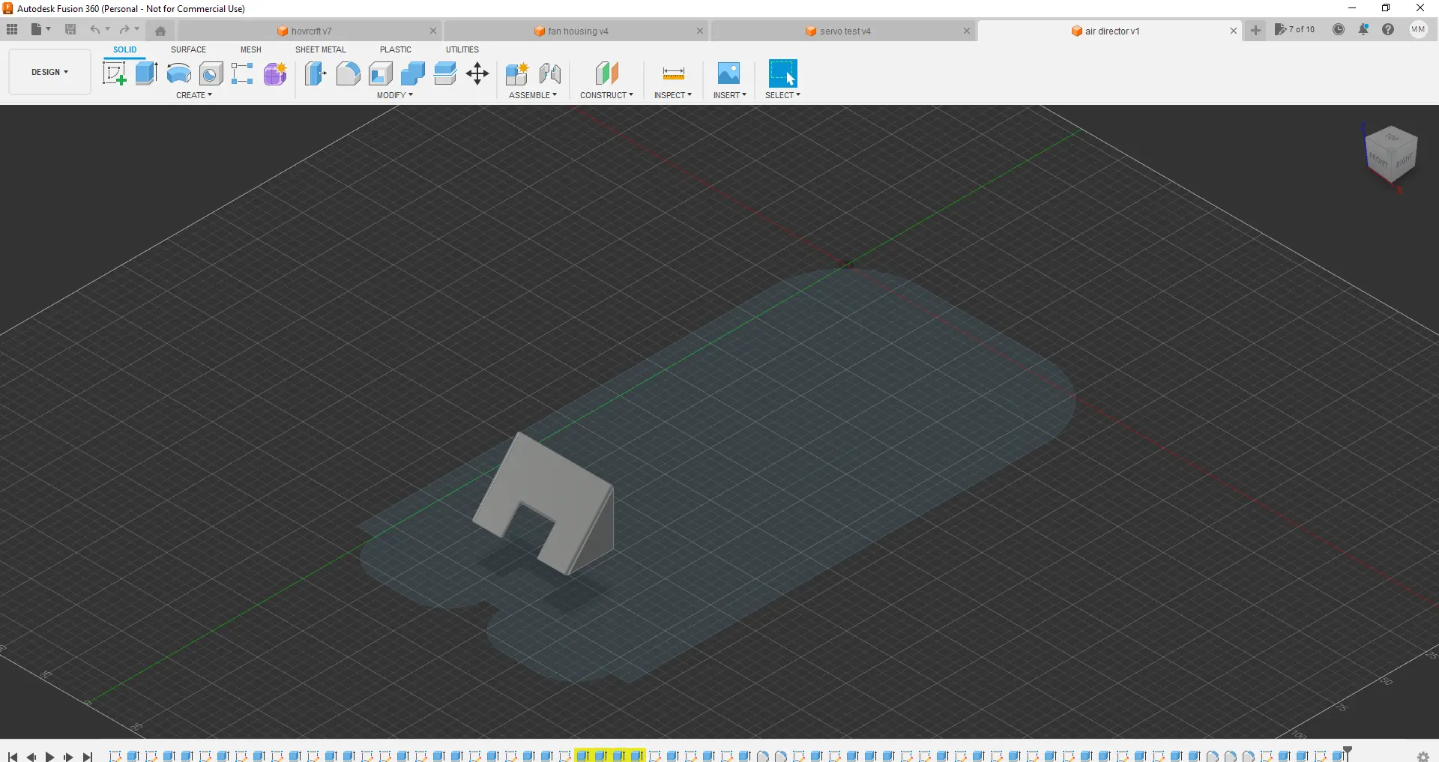The image size is (1439, 762).
Task: Open the notifications bell
Action: (x=1363, y=30)
